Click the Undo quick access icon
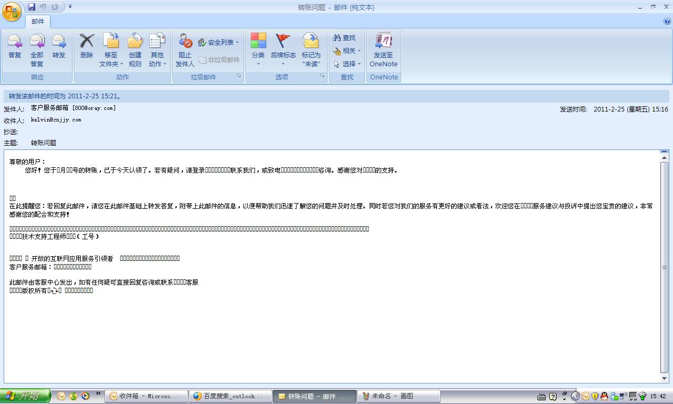This screenshot has width=673, height=404. [x=43, y=7]
